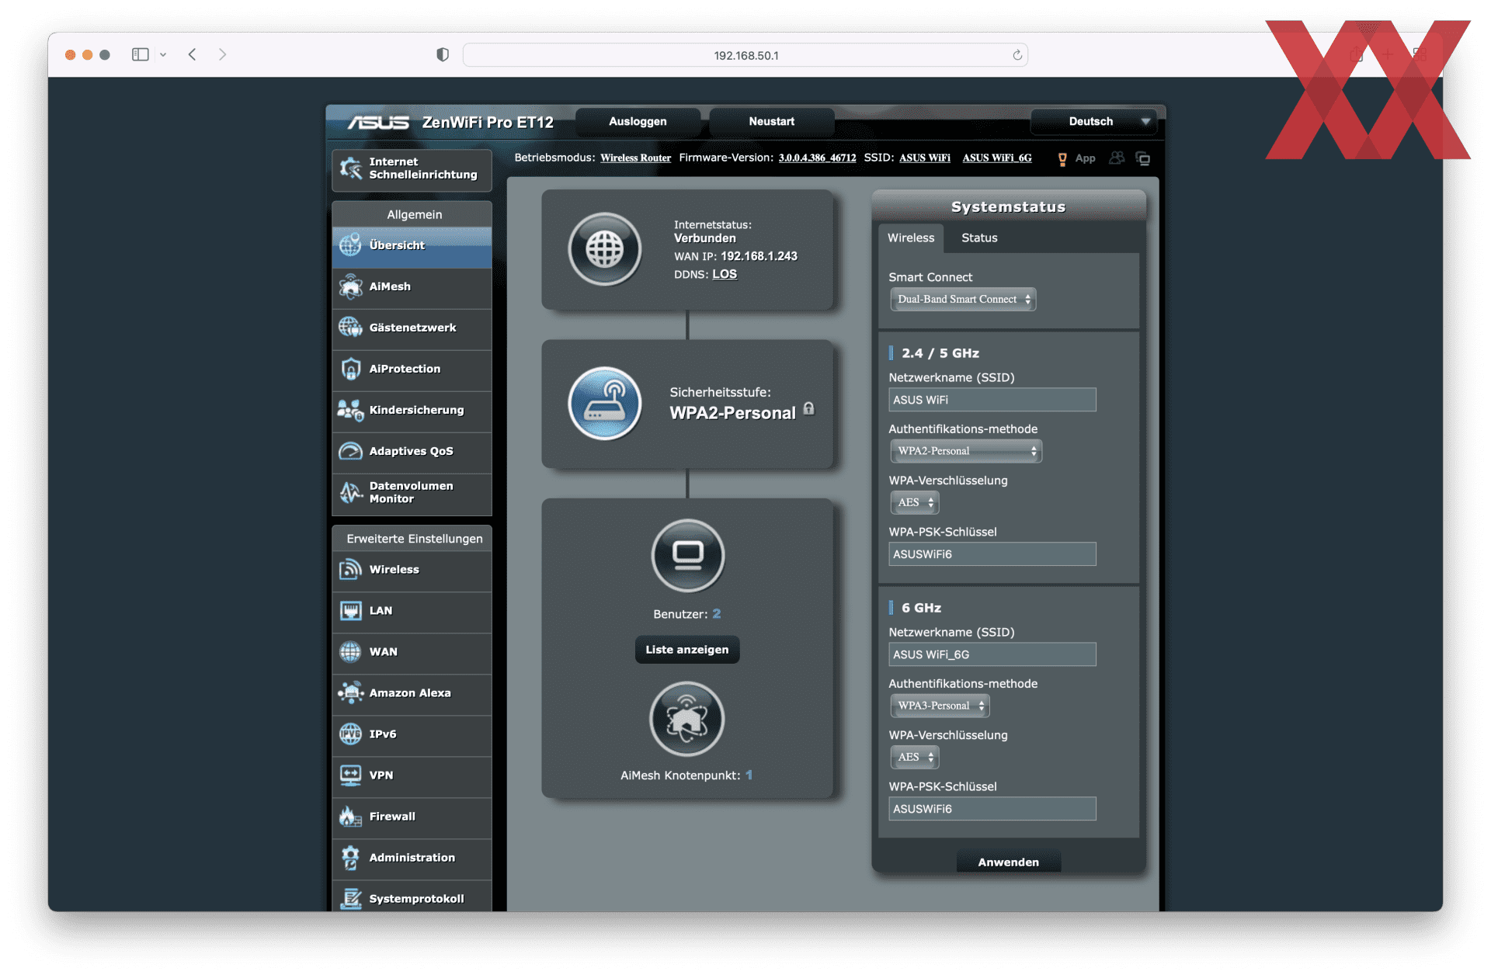Click the Datenvolumen Monitor icon

tap(350, 492)
